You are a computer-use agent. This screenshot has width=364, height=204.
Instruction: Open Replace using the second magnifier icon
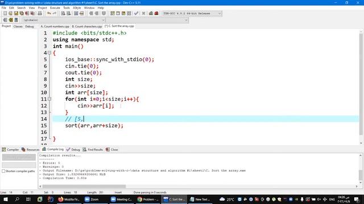(69, 14)
